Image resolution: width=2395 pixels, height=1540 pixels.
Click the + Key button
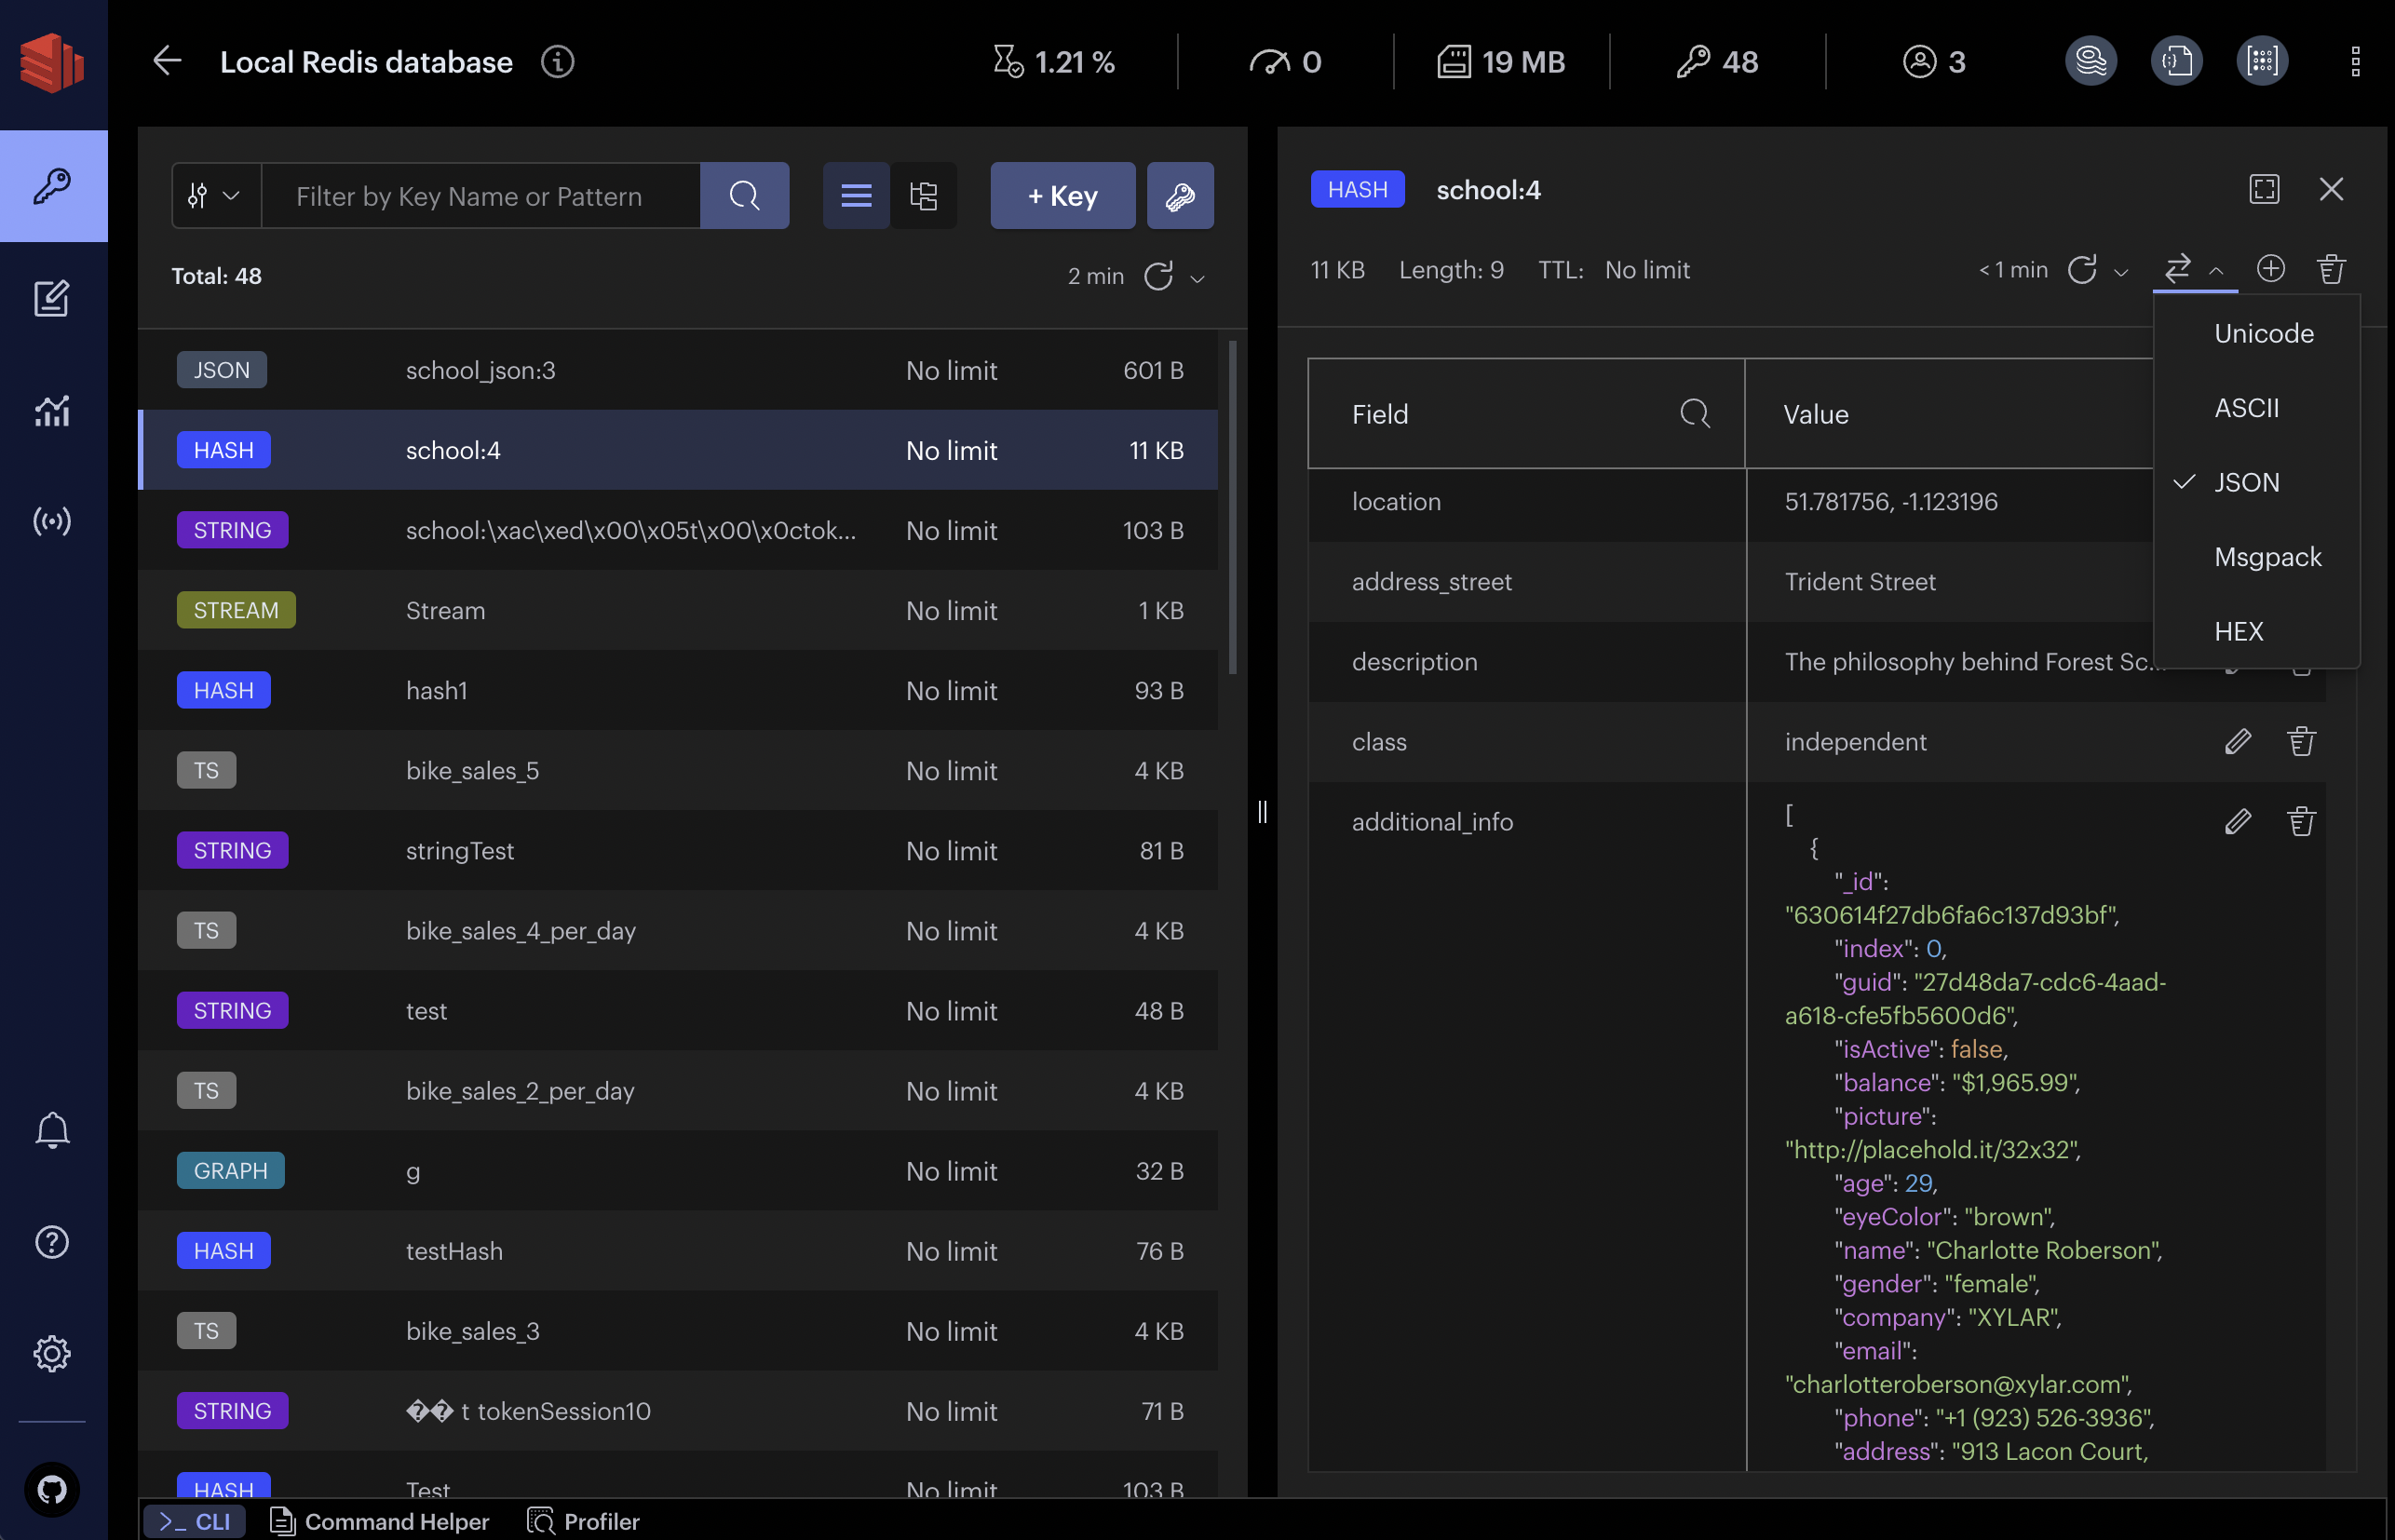pyautogui.click(x=1062, y=196)
